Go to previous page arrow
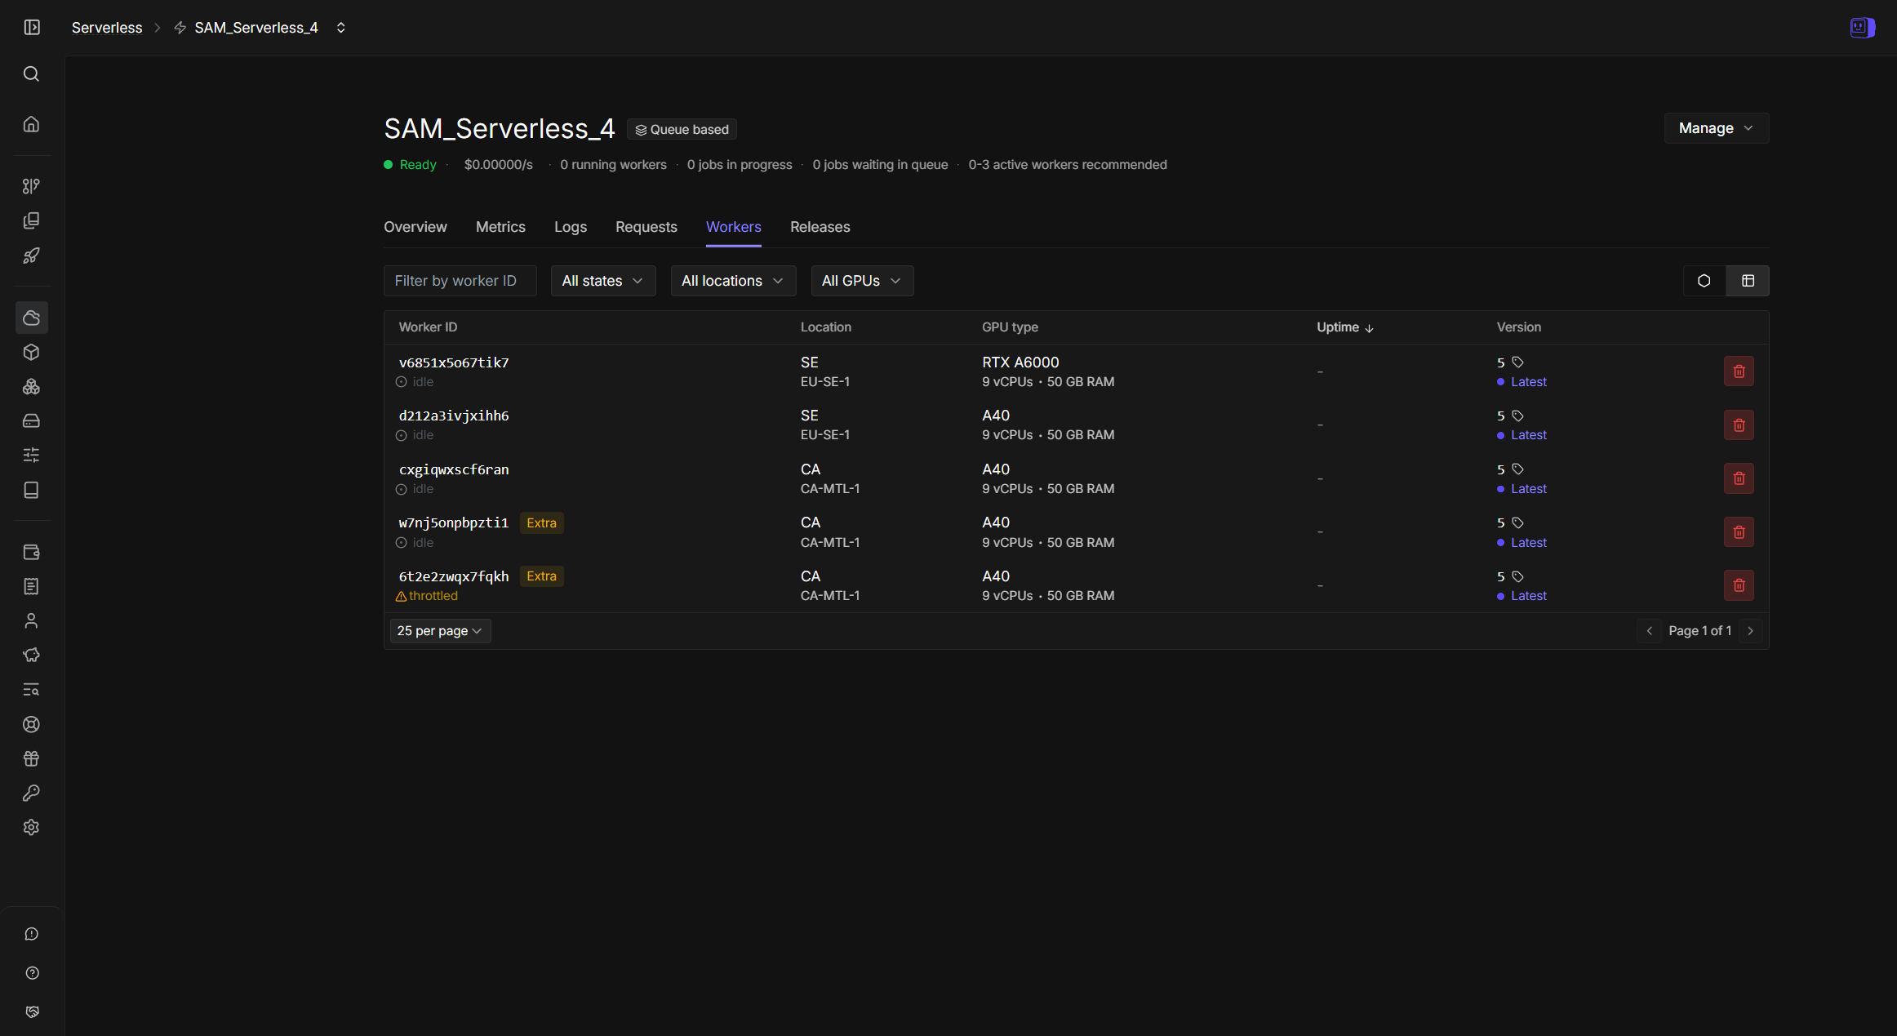Screen dimensions: 1897x1036 pos(1649,631)
